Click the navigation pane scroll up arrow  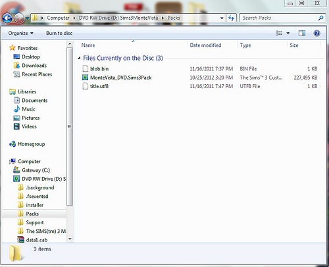click(x=70, y=44)
